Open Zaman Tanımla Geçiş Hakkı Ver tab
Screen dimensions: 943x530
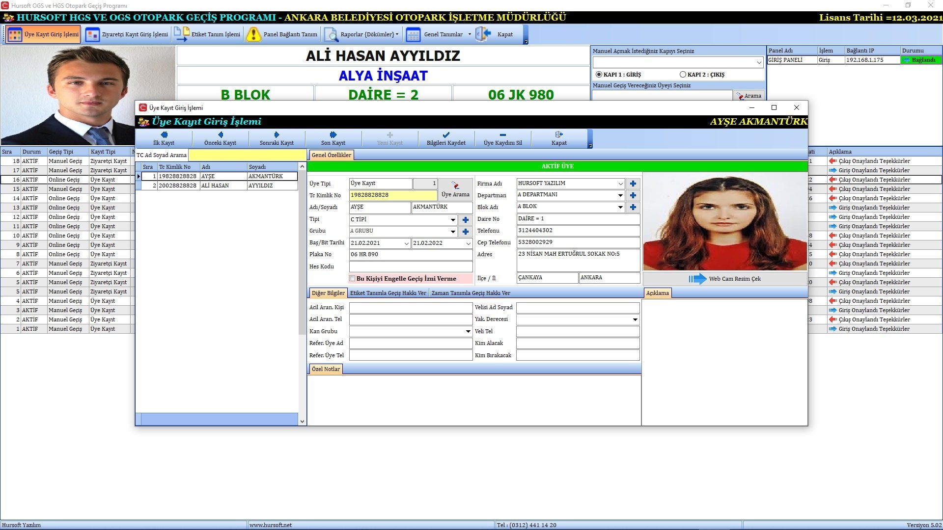point(471,293)
